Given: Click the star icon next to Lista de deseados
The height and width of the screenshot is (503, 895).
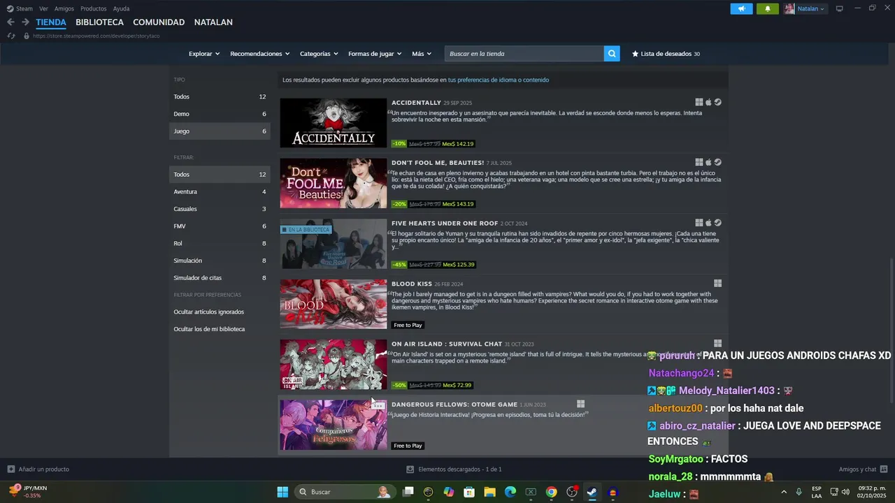Looking at the screenshot, I should [635, 54].
